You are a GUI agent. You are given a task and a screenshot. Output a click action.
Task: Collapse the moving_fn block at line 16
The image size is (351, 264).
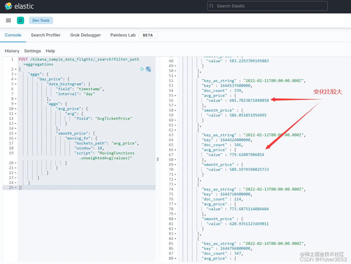coord(16,138)
